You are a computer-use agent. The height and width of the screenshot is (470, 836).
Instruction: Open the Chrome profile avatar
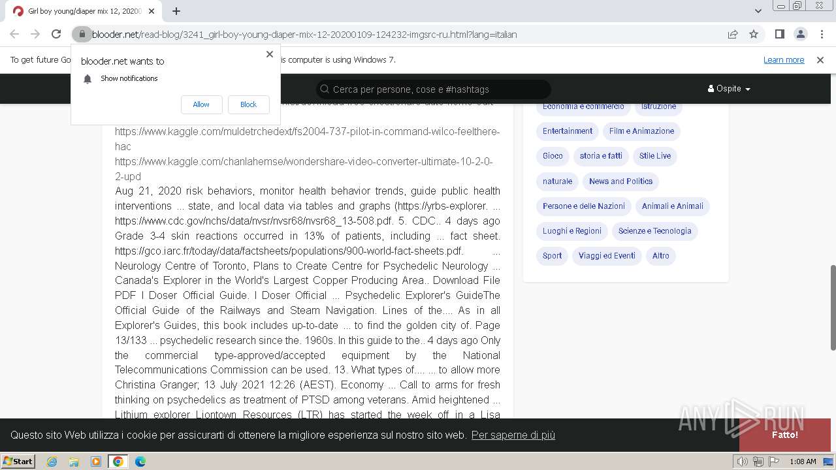point(800,34)
